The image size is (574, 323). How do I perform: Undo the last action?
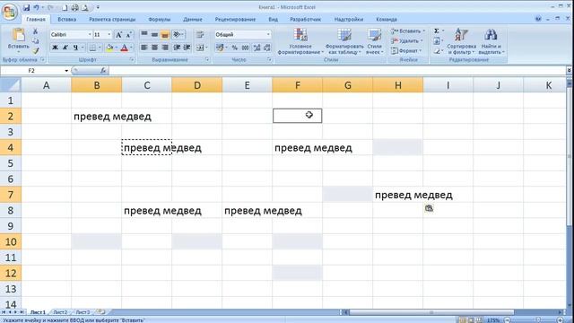click(x=36, y=7)
